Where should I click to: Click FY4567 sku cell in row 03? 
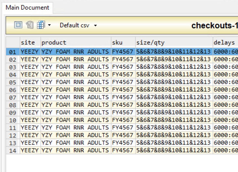coord(123,67)
